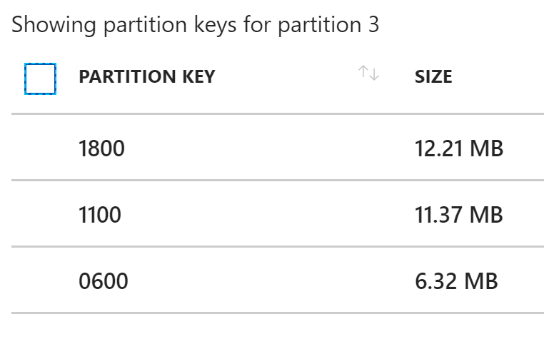Sort by the PARTITION KEY column header

point(147,76)
